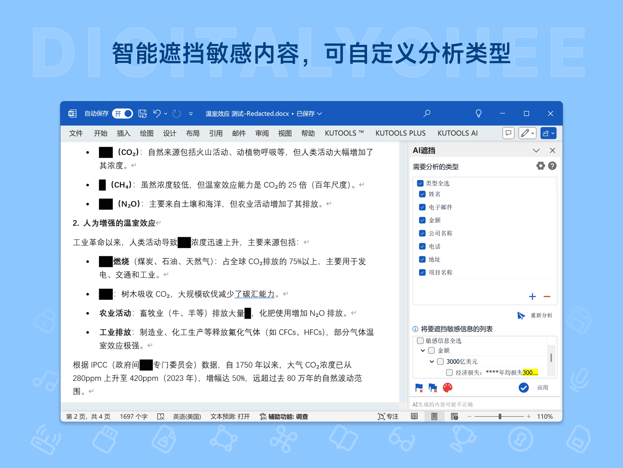The width and height of the screenshot is (623, 468).
Task: Check the 金额 group checkbox in sensitive list
Action: click(431, 351)
